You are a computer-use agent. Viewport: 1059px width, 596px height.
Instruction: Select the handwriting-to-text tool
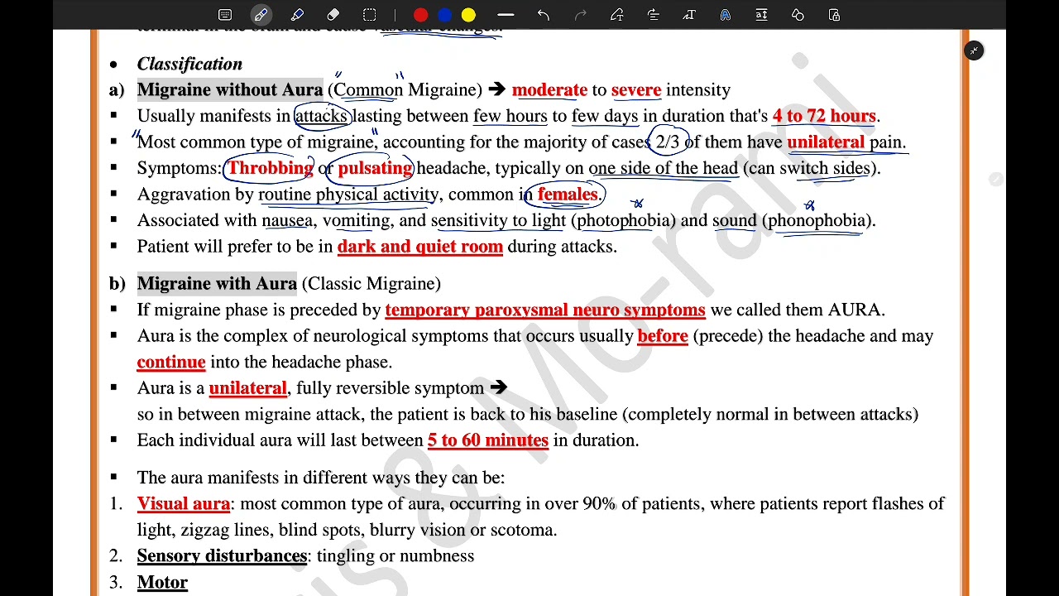point(689,15)
